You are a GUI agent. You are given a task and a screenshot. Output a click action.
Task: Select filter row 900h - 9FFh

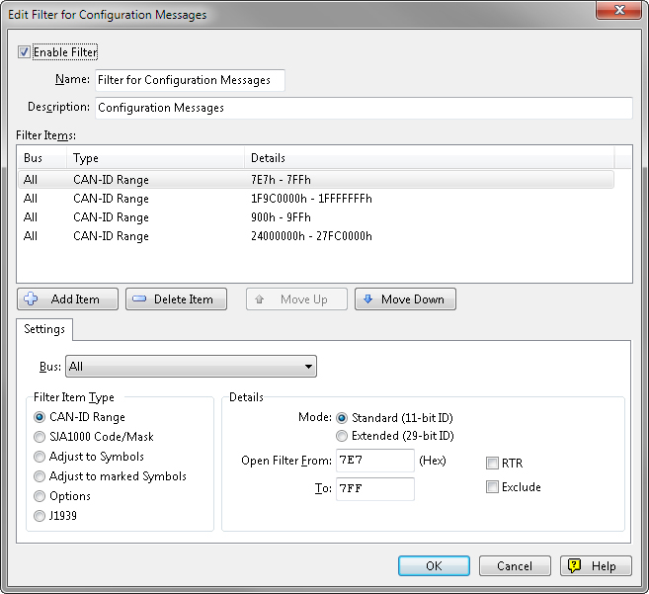316,217
